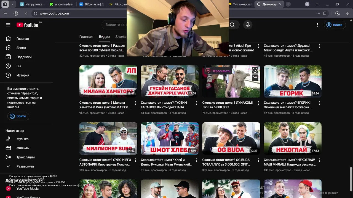
Task: Open options for Хлеб video
Action: click(x=197, y=160)
